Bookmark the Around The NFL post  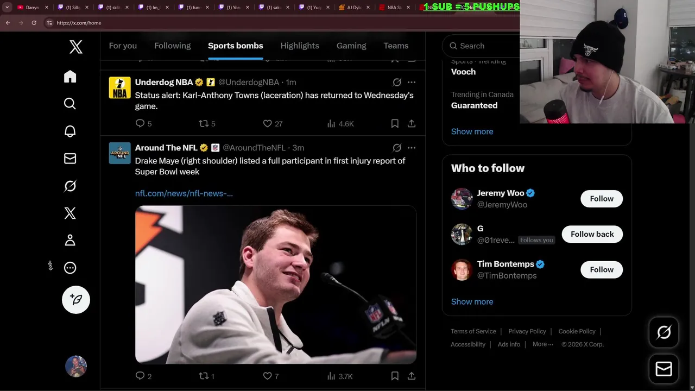(395, 376)
